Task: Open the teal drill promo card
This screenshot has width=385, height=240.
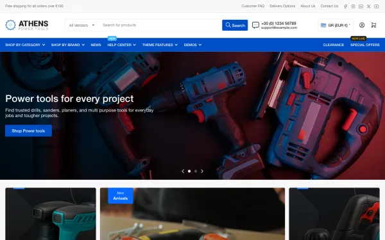Action: coord(51,214)
